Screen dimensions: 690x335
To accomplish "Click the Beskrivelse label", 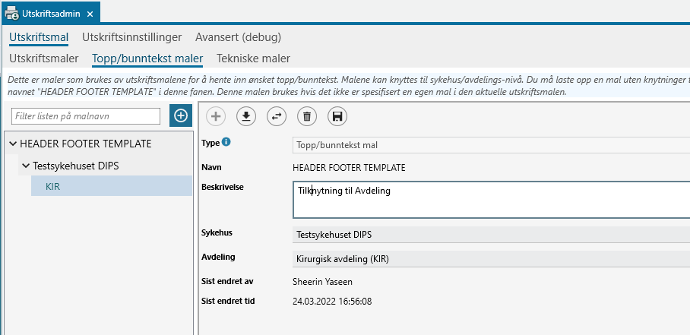I will [222, 186].
